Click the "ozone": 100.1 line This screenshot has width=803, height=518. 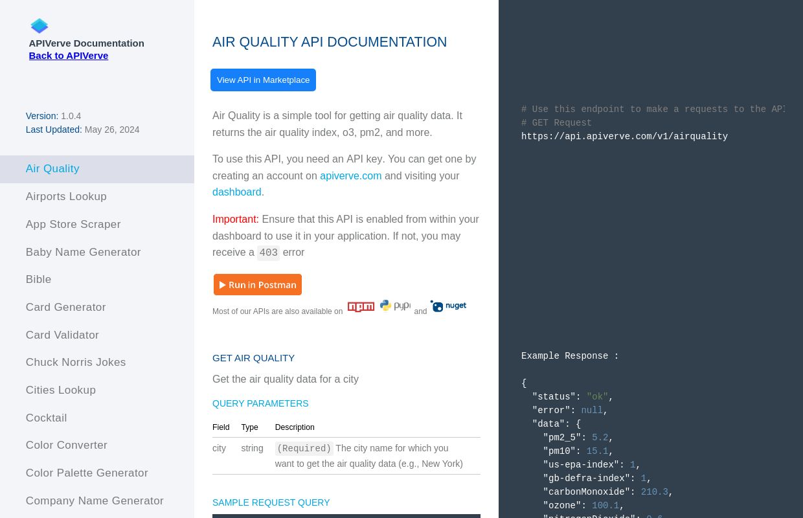click(583, 506)
